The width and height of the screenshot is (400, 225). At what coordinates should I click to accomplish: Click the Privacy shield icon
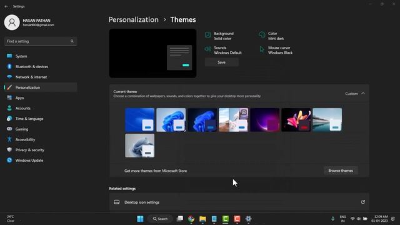tap(9, 150)
